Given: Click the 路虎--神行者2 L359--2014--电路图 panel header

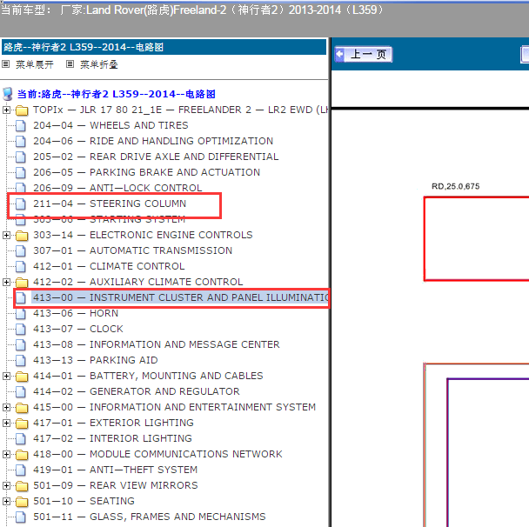Looking at the screenshot, I should pyautogui.click(x=164, y=47).
